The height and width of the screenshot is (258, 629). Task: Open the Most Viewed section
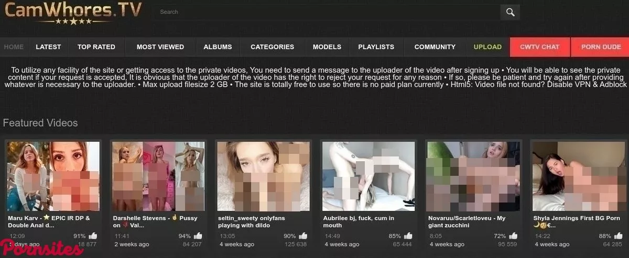(x=160, y=47)
